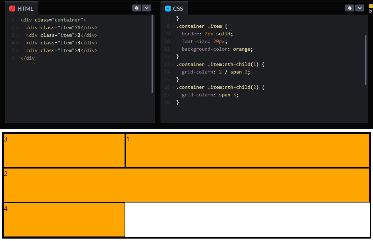Collapse the nth-child(2) rule at CSS line 16
The image size is (373, 241).
pos(173,87)
